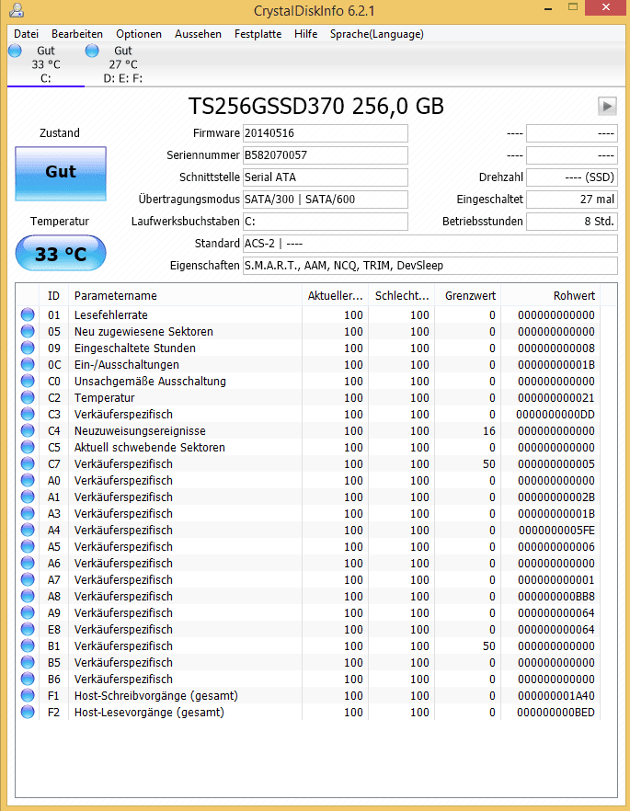Click status icon of row A9
Viewport: 630px width, 811px height.
[28, 613]
